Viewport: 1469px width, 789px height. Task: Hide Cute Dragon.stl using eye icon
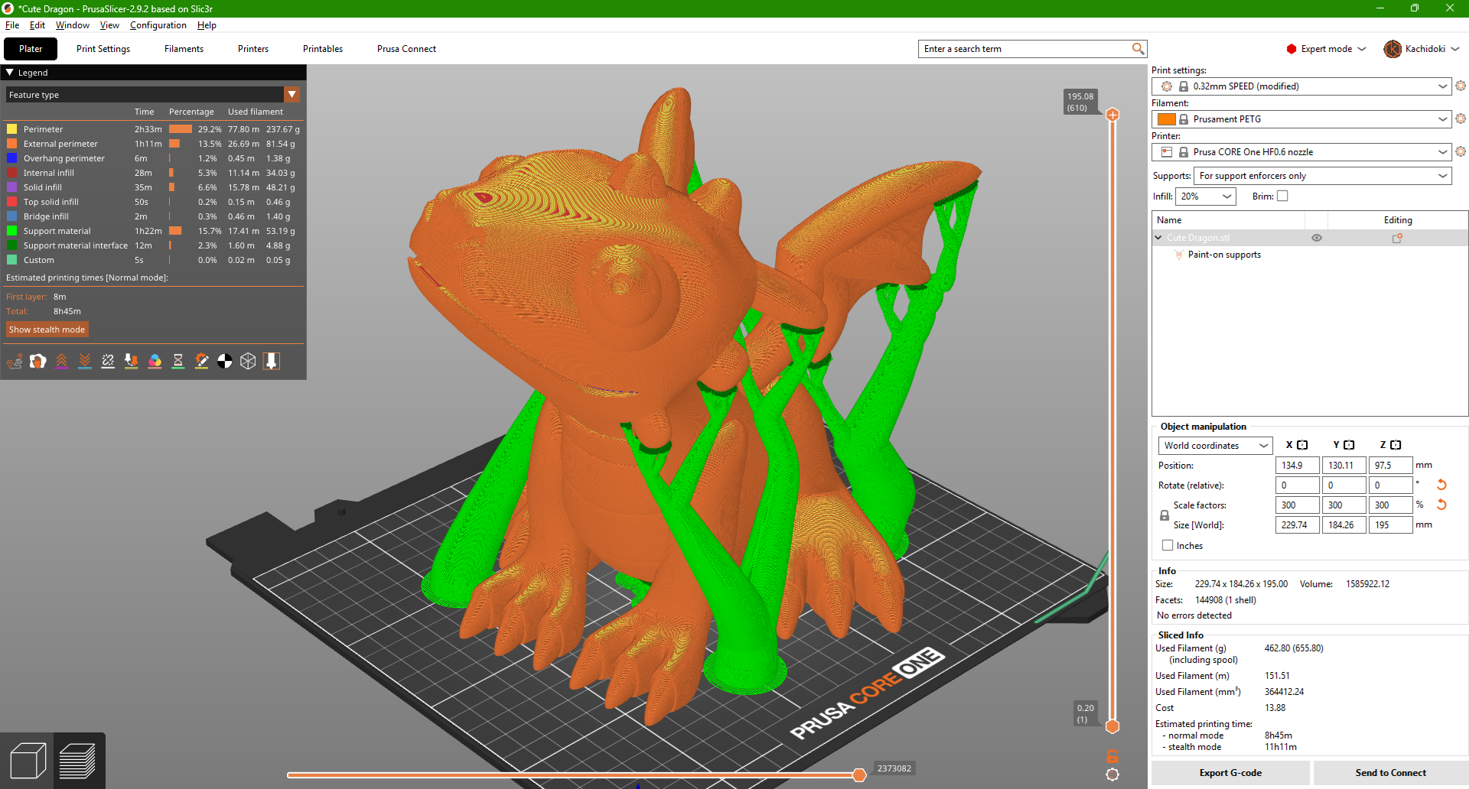1317,238
